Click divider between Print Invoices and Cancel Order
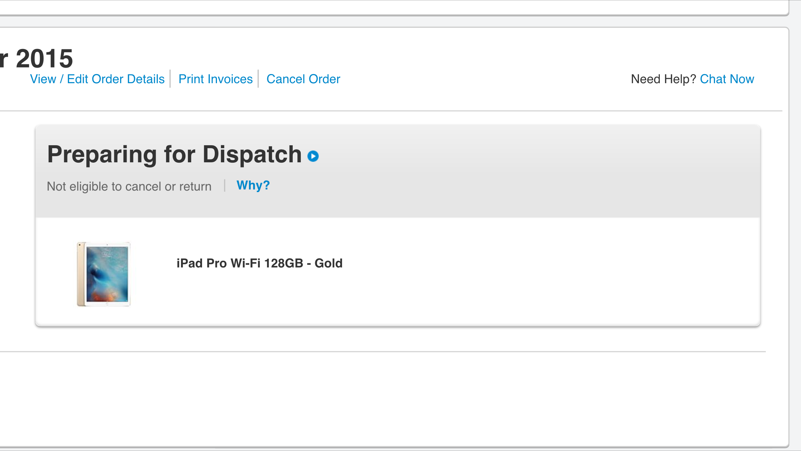 [x=258, y=79]
